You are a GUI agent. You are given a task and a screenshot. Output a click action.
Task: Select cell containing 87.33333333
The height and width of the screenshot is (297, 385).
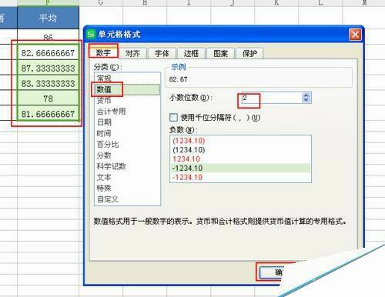[x=48, y=68]
